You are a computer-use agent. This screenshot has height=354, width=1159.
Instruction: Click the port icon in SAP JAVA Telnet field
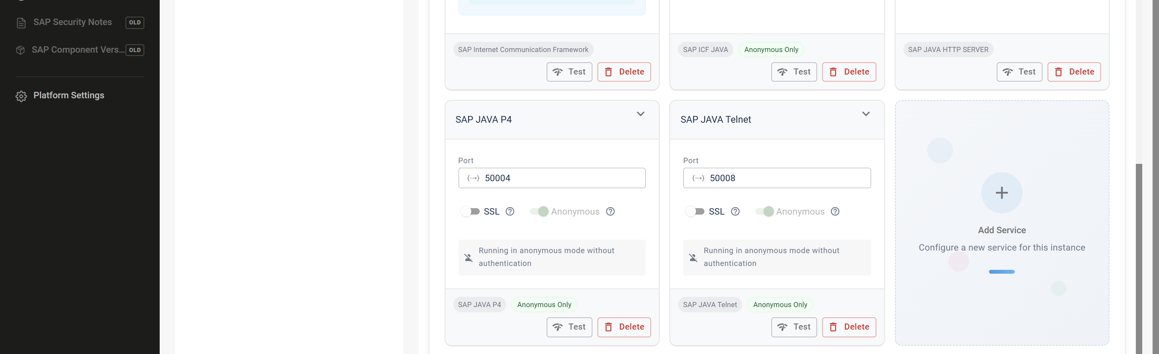[698, 178]
